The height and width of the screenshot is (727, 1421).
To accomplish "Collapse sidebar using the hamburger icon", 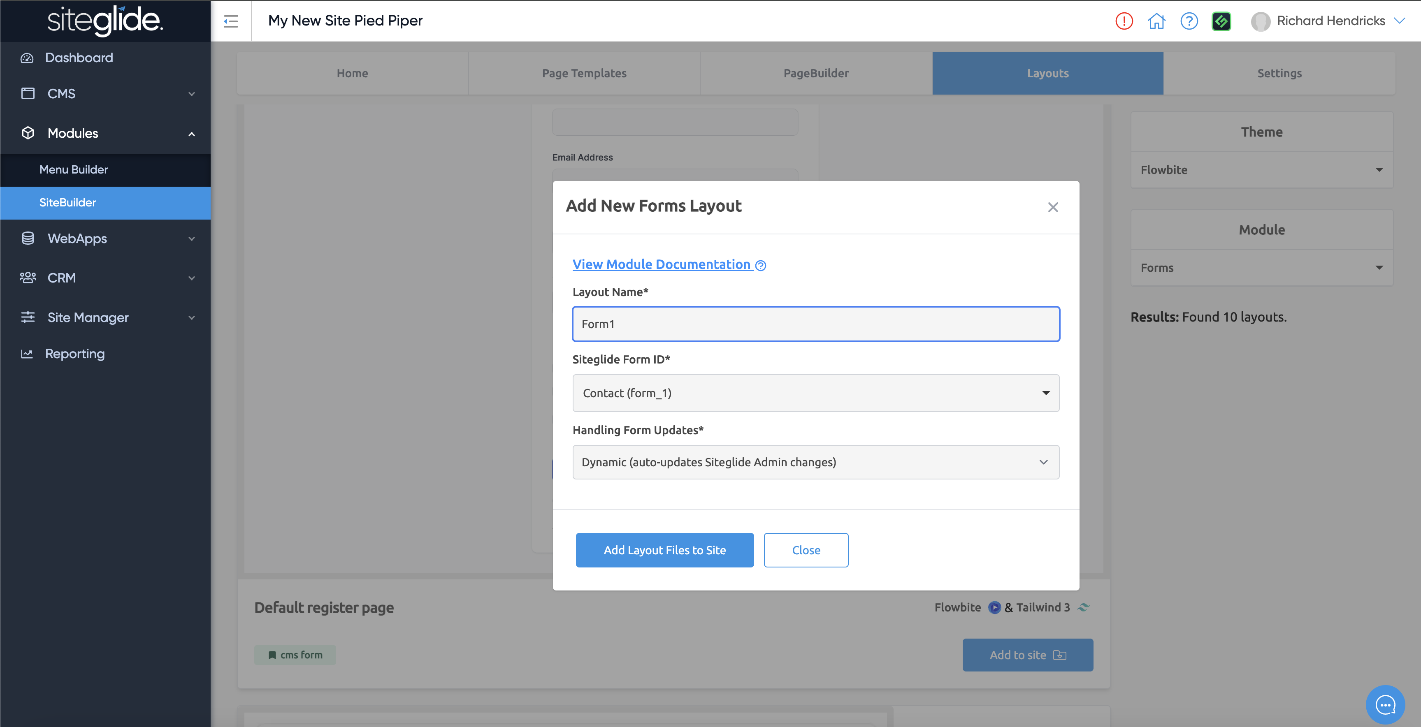I will [230, 21].
